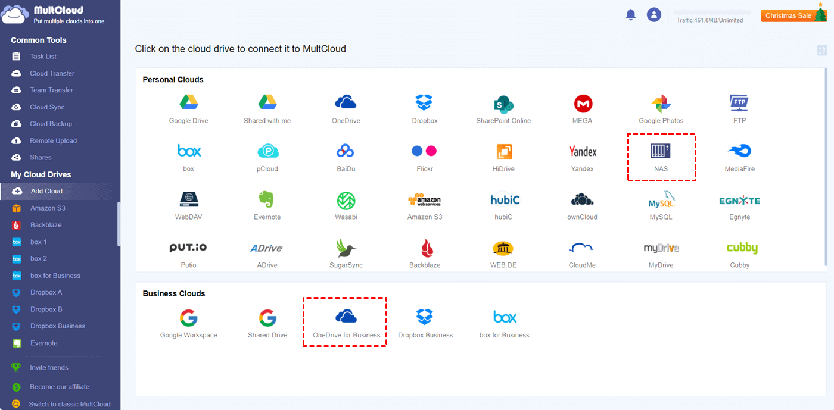
Task: Select the Shared Drive business cloud
Action: click(x=267, y=317)
